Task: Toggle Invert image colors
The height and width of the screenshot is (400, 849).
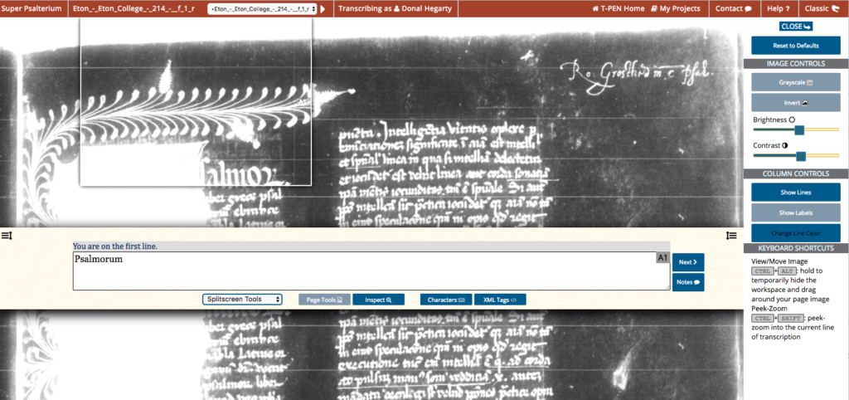Action: (795, 102)
